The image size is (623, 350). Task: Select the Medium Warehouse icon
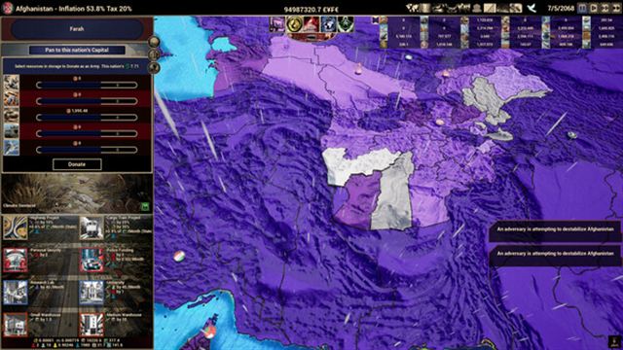[x=92, y=325]
